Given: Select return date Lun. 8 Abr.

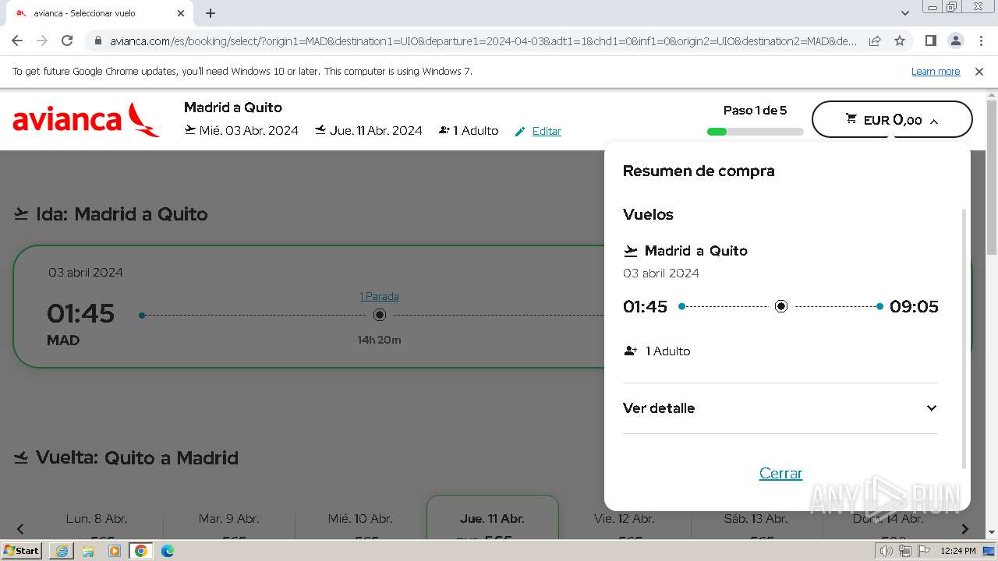Looking at the screenshot, I should pos(97,519).
